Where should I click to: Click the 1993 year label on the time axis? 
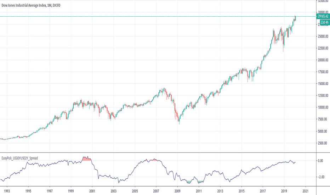pyautogui.click(x=7, y=191)
